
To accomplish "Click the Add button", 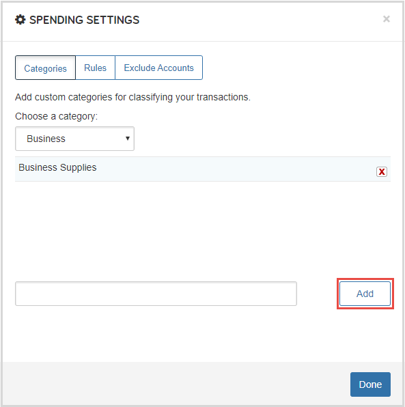I will coord(365,294).
